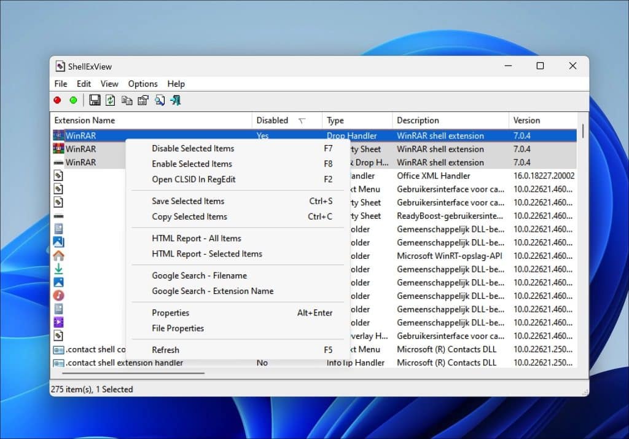Screen dimensions: 629x439
Task: Click the Copy Selected Items toolbar icon
Action: (x=127, y=100)
